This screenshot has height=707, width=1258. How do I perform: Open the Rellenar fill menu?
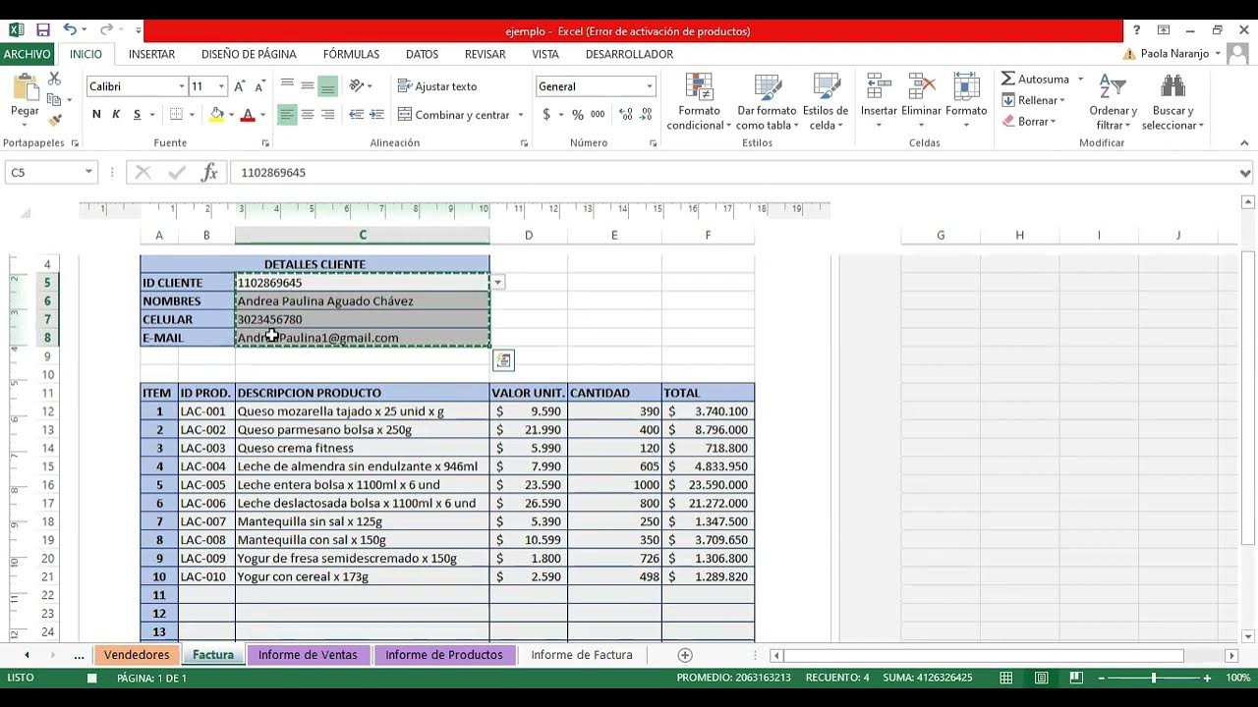click(x=1033, y=100)
